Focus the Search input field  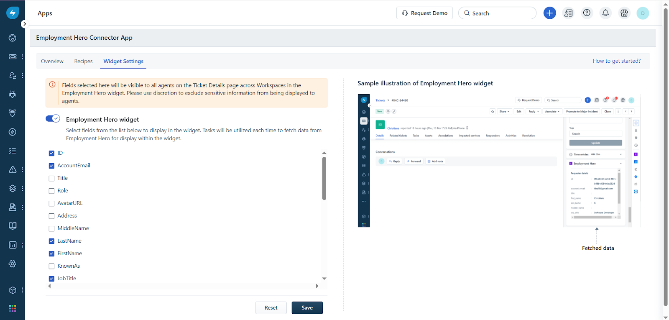497,13
